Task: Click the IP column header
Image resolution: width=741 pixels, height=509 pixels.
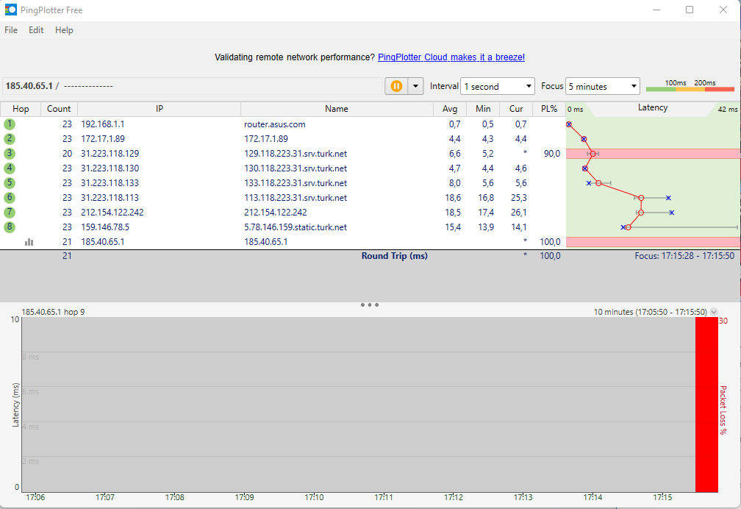Action: click(x=160, y=109)
